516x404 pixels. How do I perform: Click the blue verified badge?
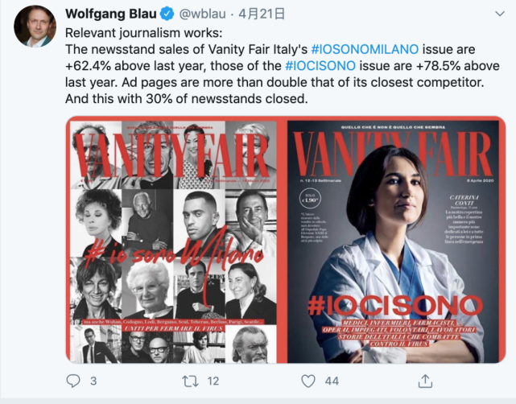tap(167, 14)
